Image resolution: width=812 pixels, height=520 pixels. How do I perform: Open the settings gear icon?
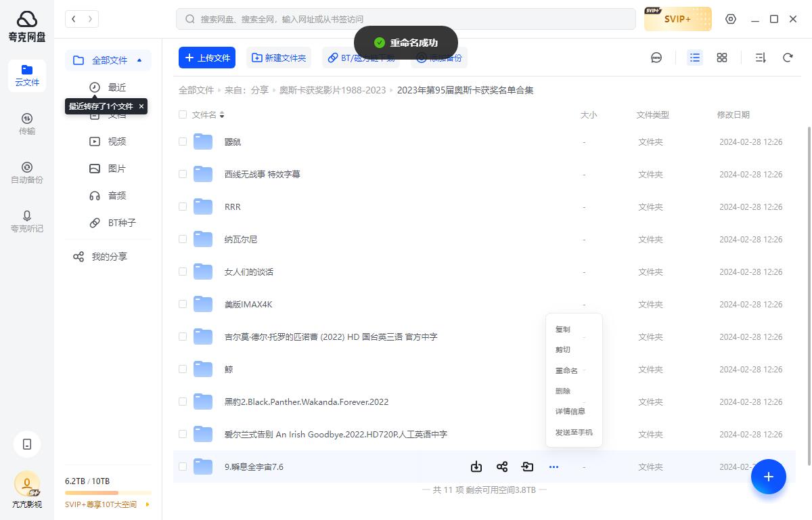[731, 19]
